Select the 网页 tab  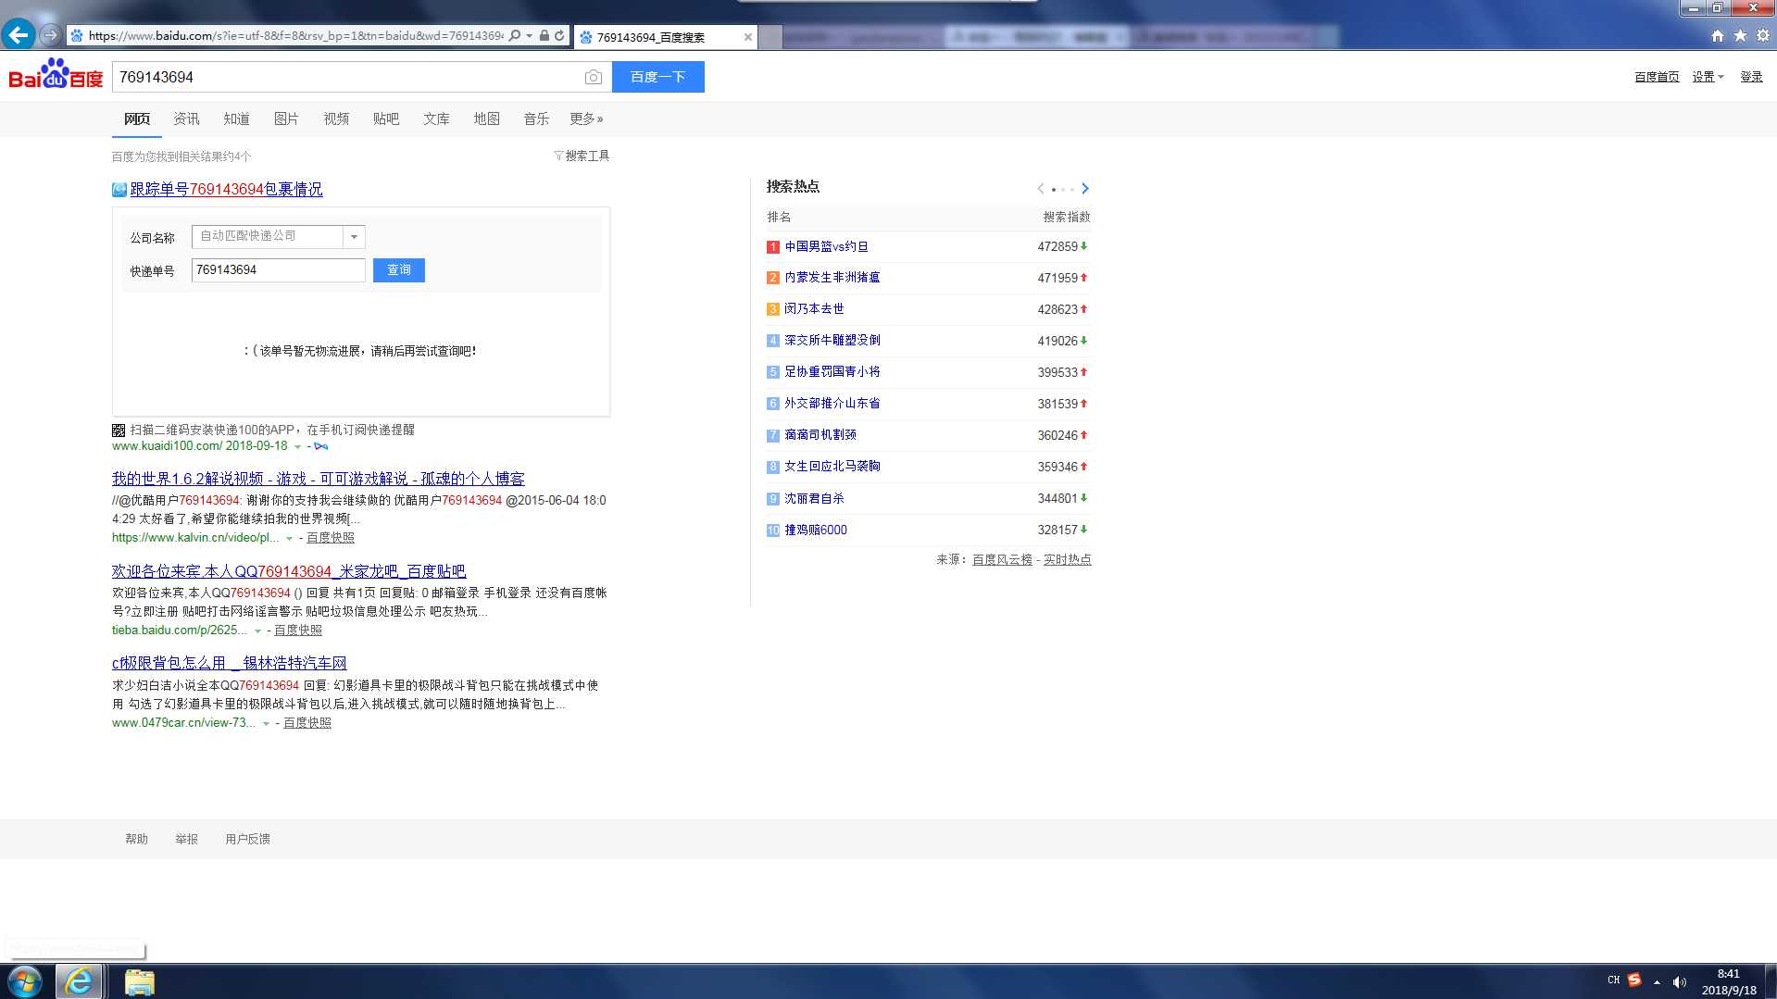pos(137,119)
